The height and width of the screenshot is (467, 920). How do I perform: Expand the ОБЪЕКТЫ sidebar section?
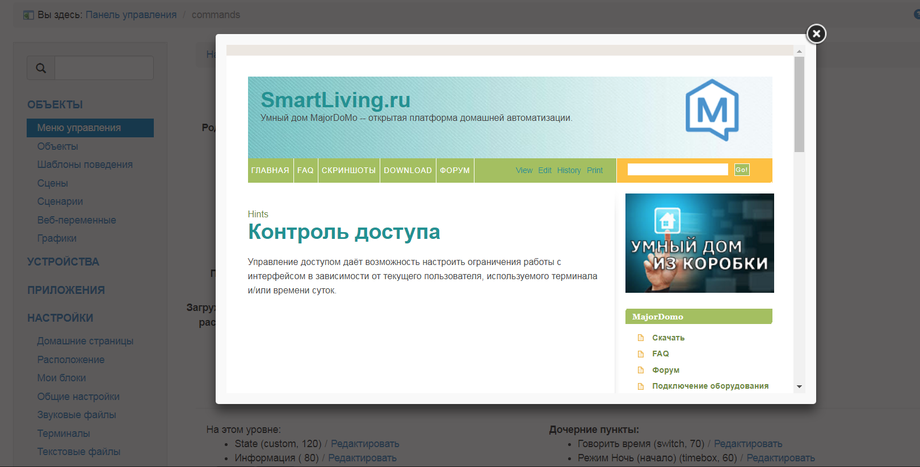click(x=55, y=104)
